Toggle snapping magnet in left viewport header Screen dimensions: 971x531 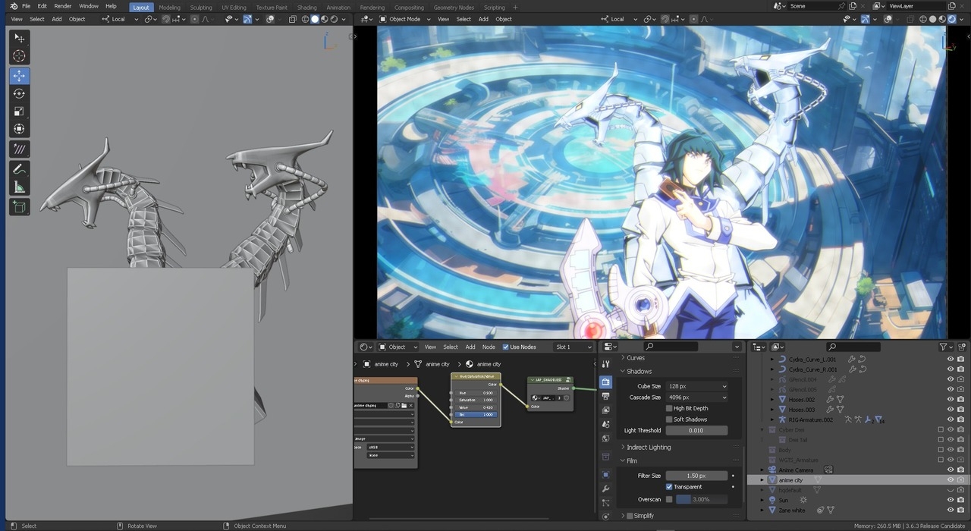pyautogui.click(x=166, y=19)
